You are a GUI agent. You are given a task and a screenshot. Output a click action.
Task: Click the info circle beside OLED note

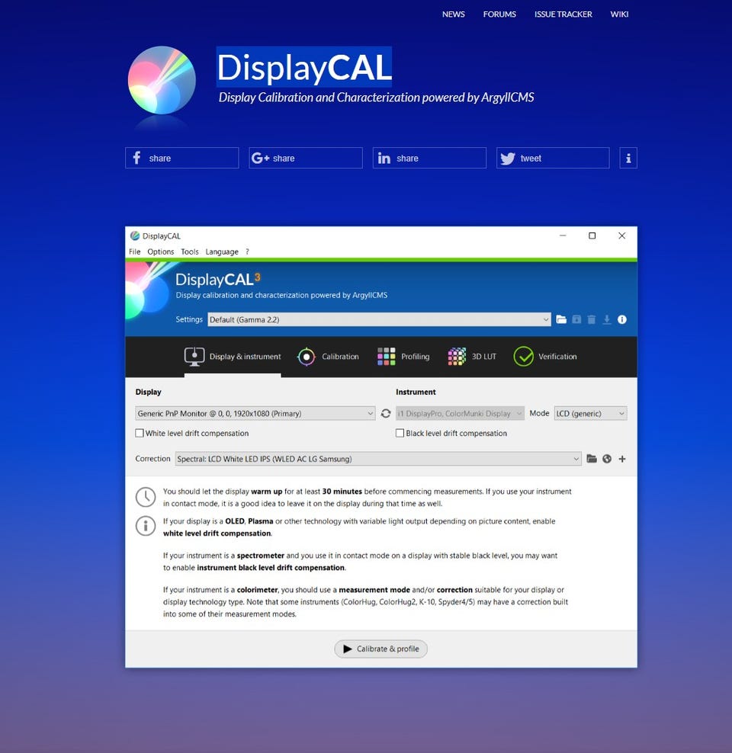(146, 526)
